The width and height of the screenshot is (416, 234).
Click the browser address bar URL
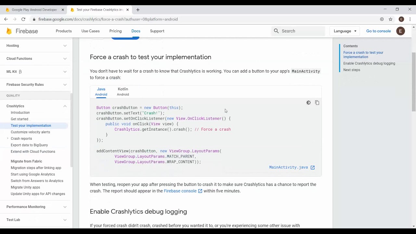108,19
